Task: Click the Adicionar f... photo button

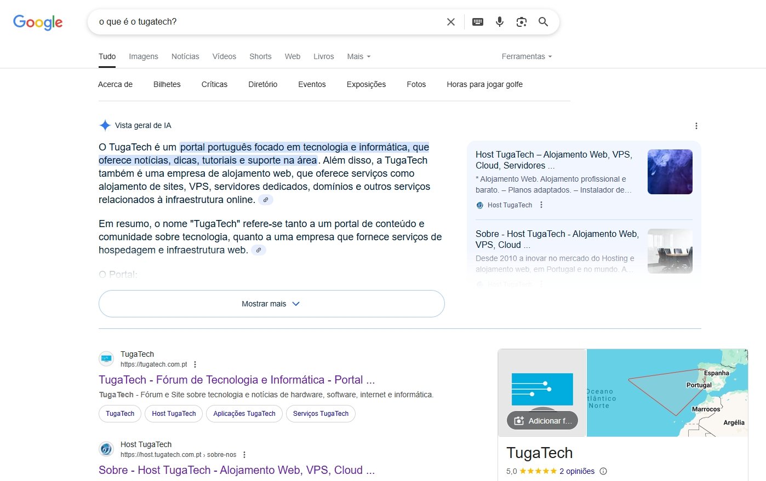Action: tap(542, 421)
